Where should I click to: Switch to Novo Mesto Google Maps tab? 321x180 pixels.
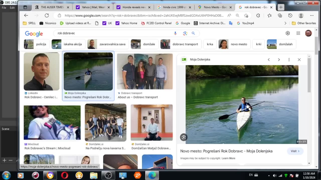click(215, 7)
